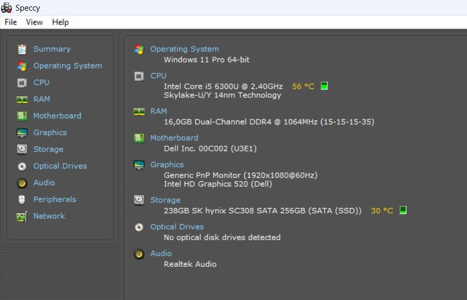Click the Graphics monitor icon in the sidebar
This screenshot has width=467, height=300.
[22, 133]
